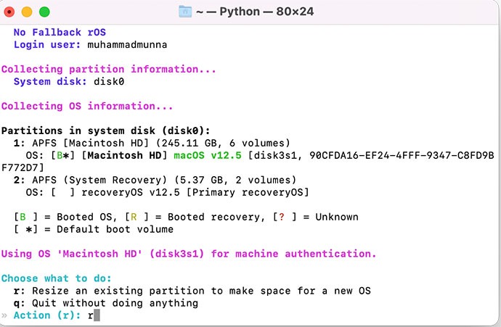
Task: Click the '»' prompt marker before Action
Action: tap(4, 316)
